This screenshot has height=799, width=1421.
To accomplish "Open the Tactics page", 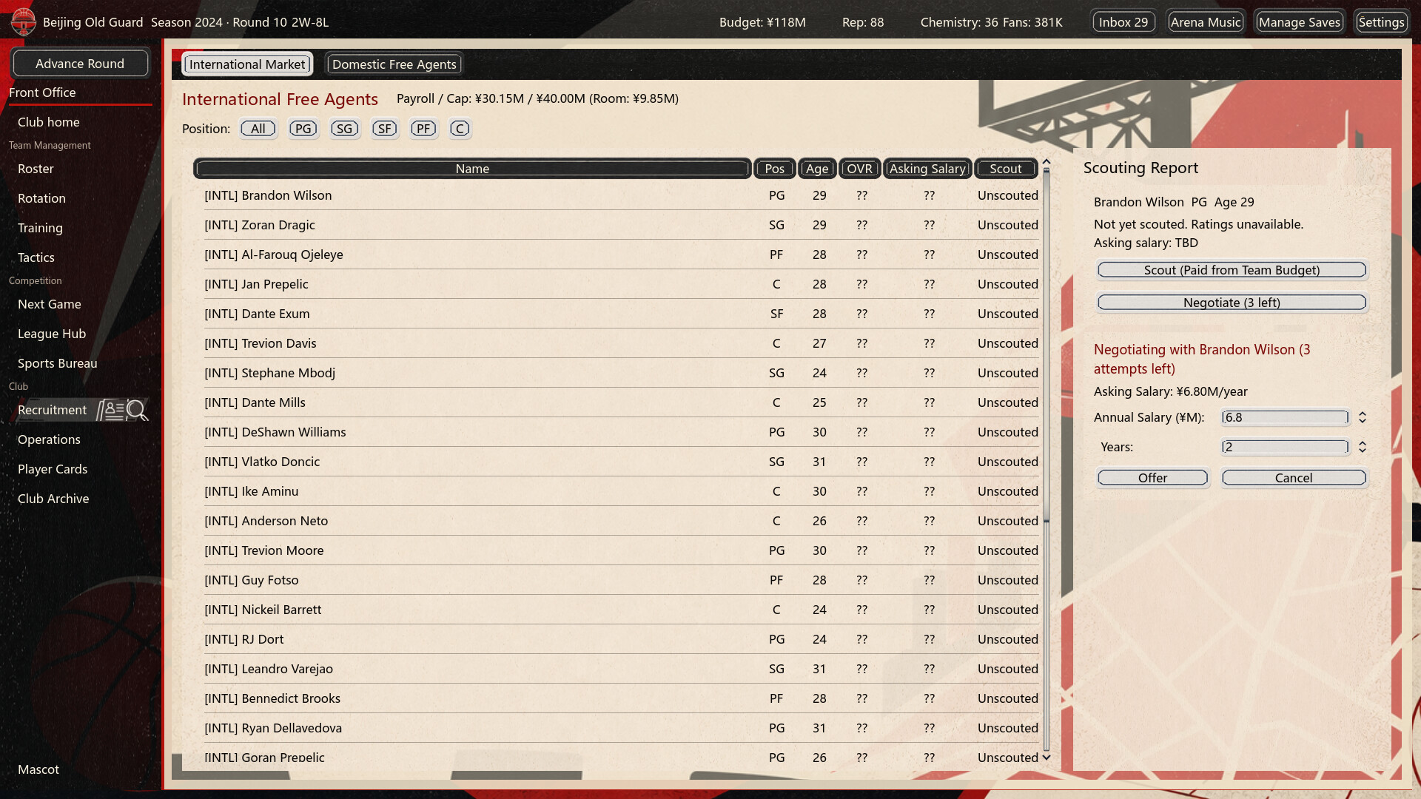I will 36,257.
